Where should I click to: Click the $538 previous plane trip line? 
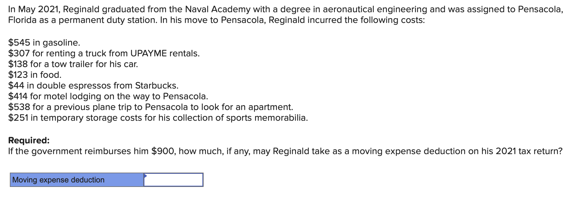[151, 107]
